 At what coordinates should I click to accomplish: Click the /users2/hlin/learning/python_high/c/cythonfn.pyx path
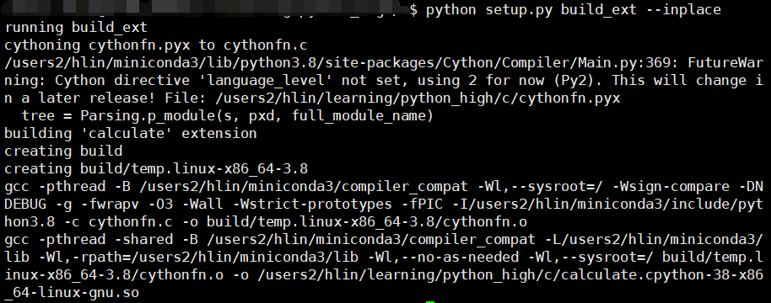pos(418,98)
